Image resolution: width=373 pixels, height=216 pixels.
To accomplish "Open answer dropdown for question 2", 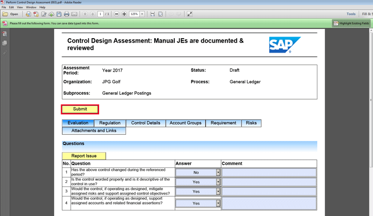I will [218, 182].
